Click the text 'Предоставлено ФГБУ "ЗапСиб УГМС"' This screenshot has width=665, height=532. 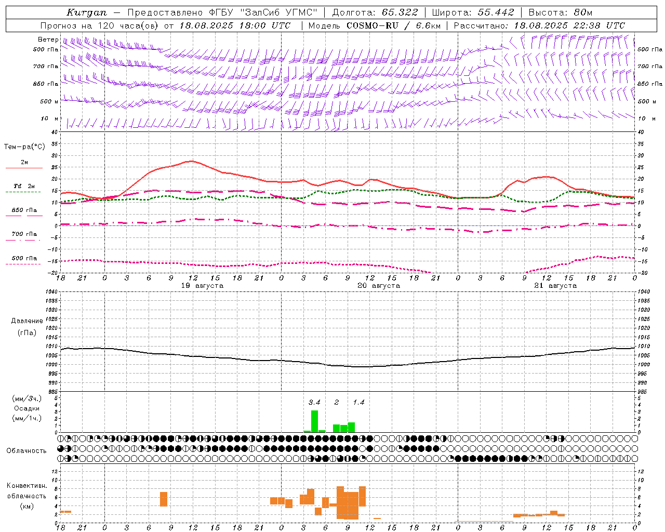click(x=222, y=12)
